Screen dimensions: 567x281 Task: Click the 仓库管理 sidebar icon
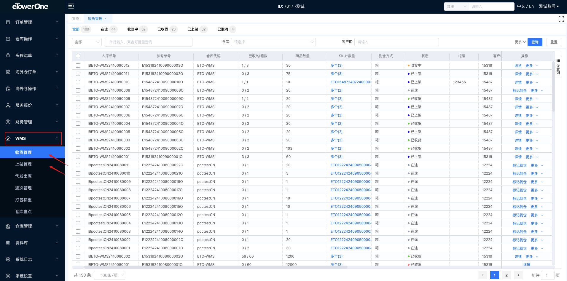pos(8,226)
